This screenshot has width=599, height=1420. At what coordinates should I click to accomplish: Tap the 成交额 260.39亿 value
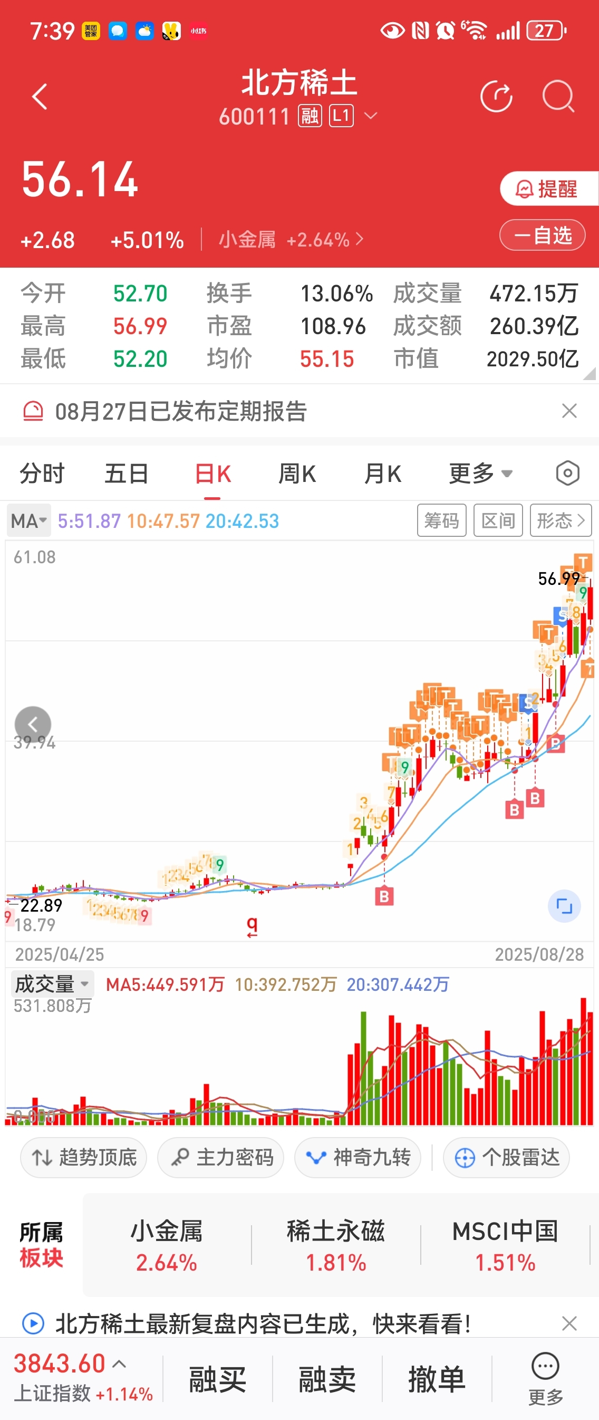534,326
